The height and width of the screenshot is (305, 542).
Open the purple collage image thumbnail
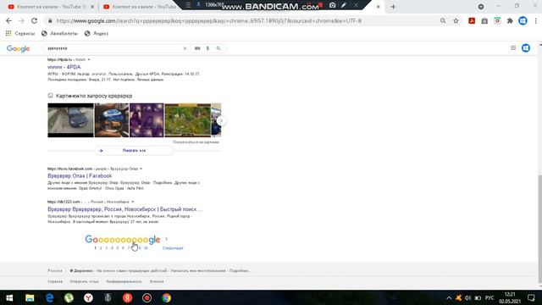[147, 120]
